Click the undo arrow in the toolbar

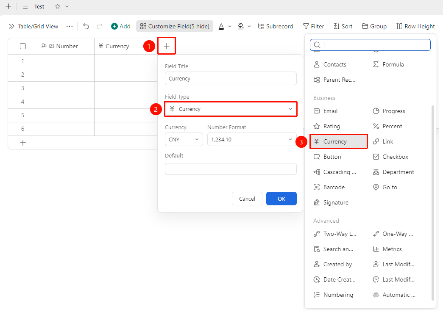tap(86, 26)
